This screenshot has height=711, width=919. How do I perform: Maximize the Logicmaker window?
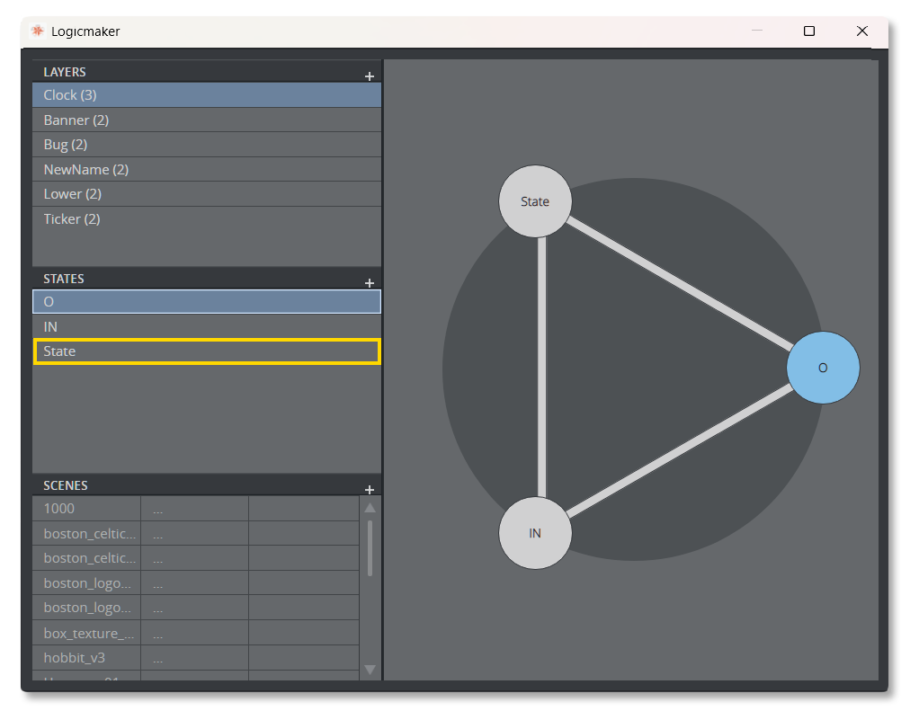pyautogui.click(x=809, y=31)
